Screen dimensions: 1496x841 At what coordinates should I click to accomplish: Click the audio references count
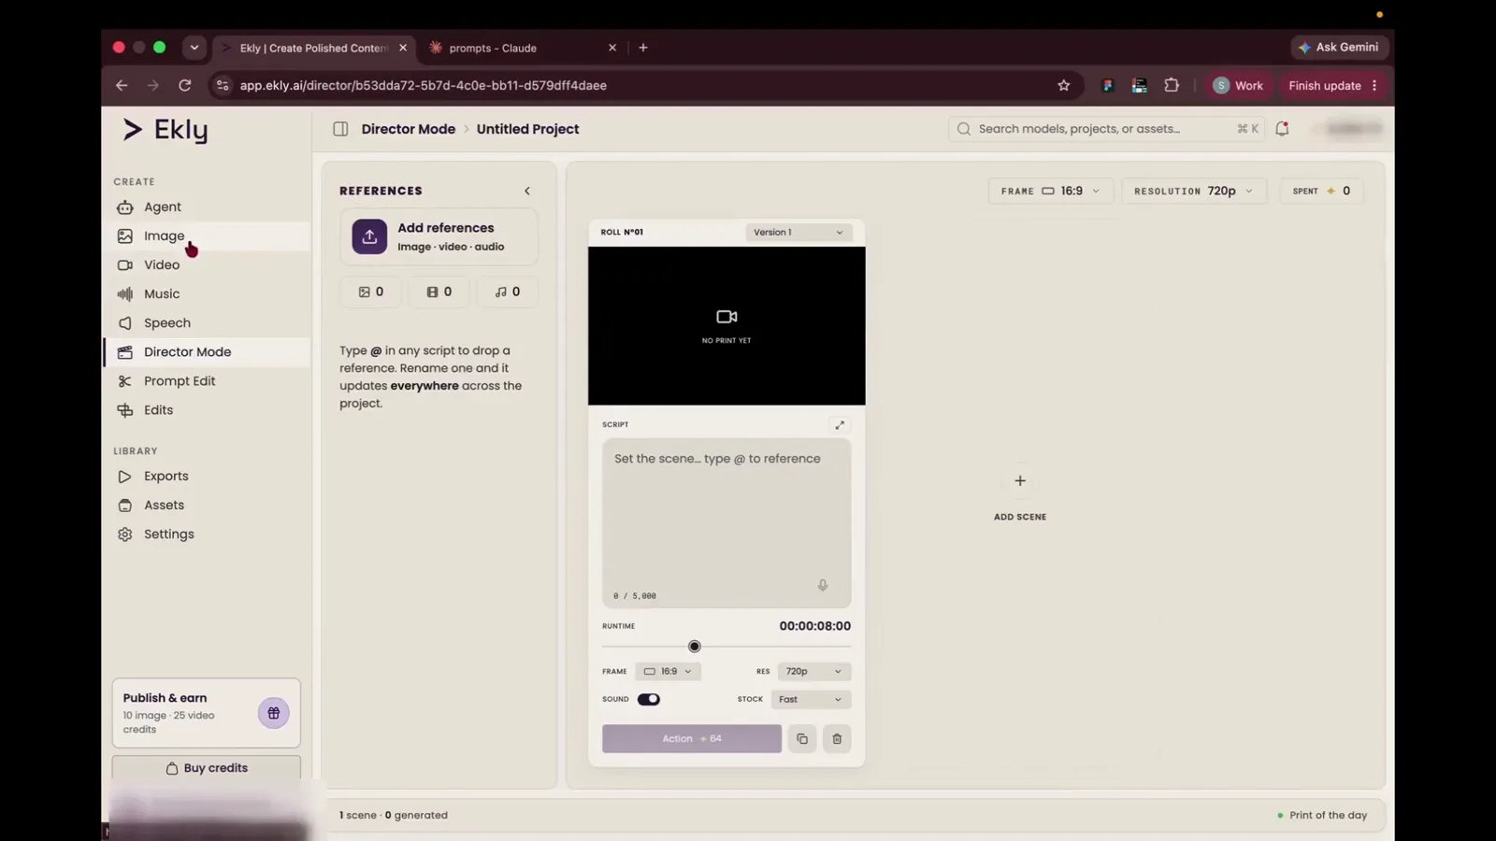508,292
